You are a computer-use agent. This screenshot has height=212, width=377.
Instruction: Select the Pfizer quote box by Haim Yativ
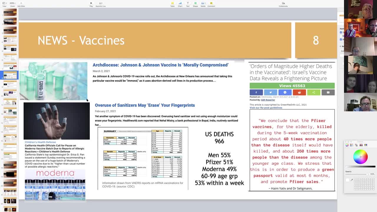292,150
